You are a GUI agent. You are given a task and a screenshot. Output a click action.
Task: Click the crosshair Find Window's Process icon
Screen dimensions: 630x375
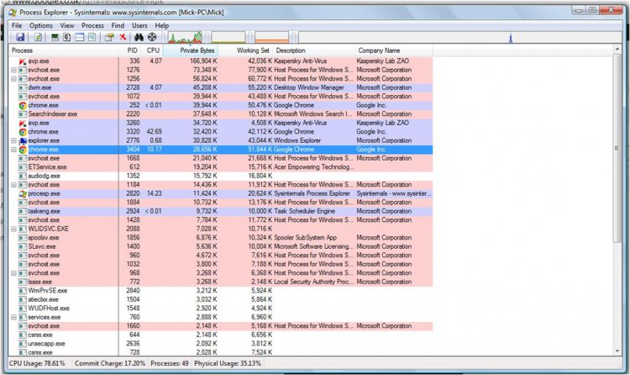[x=152, y=38]
